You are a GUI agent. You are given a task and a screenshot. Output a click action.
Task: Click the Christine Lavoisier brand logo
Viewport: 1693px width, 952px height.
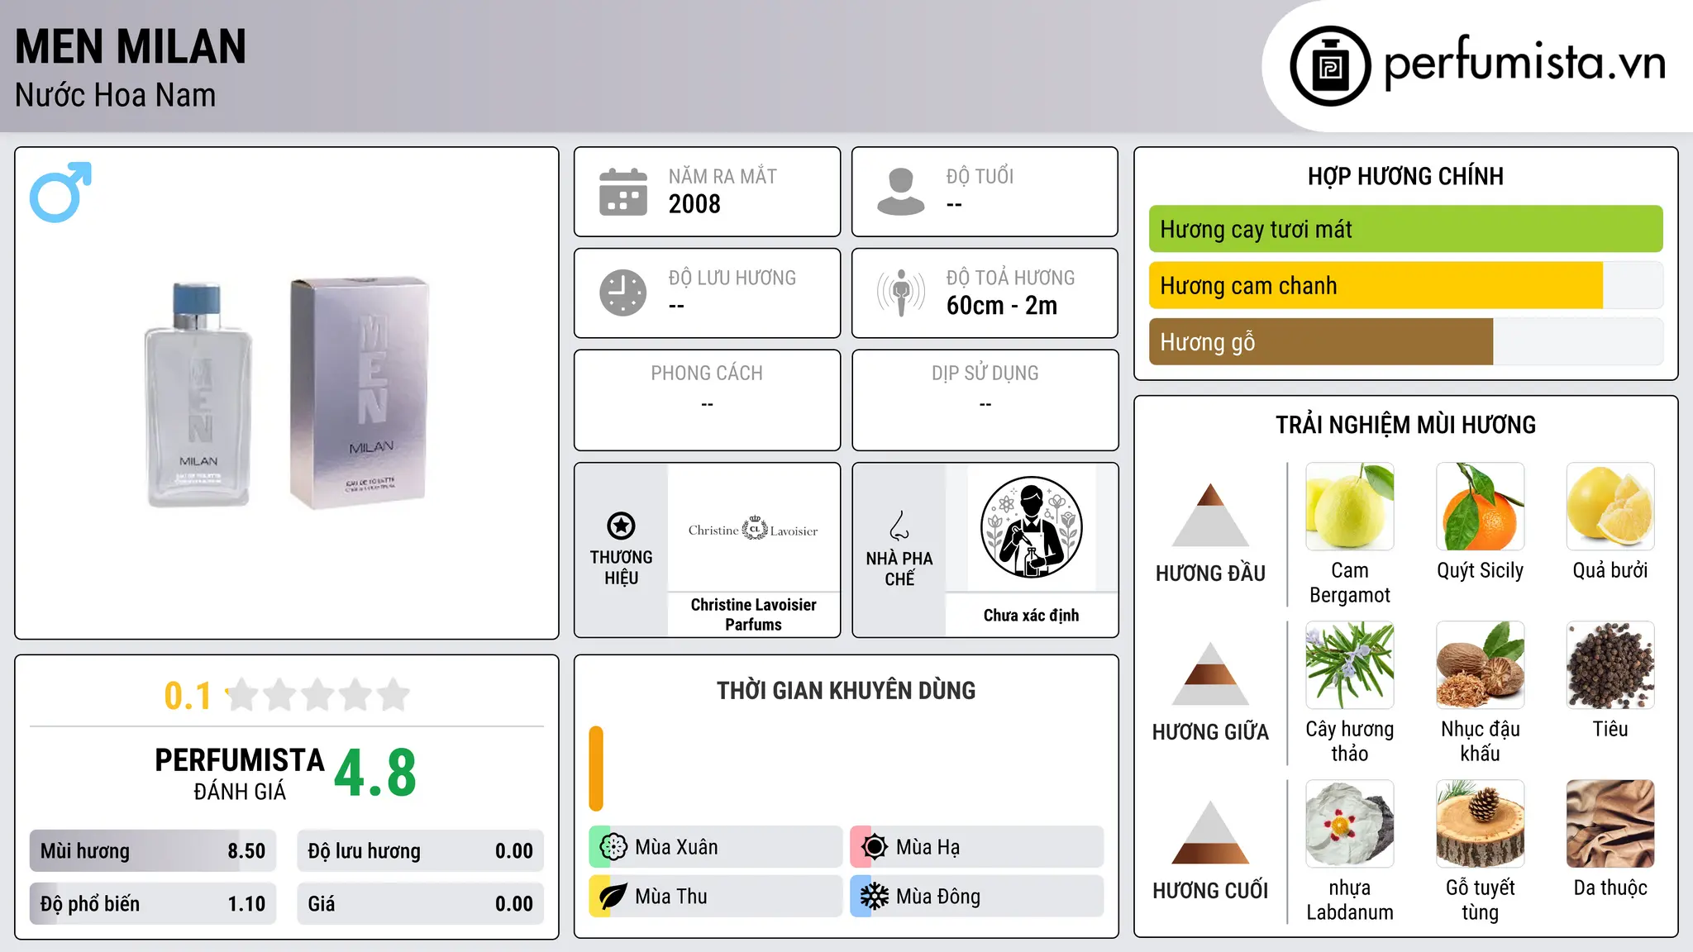753,529
